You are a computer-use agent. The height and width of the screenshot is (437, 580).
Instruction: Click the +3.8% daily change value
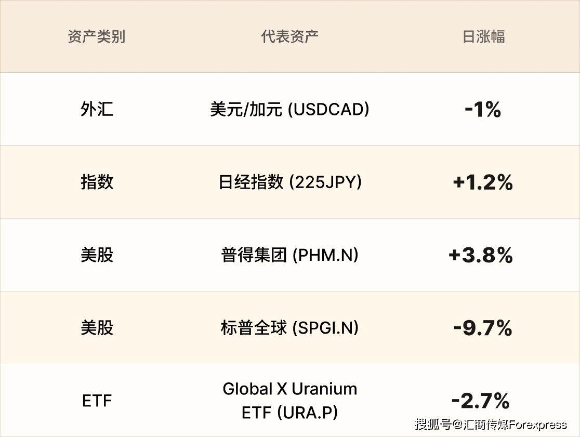coord(481,255)
